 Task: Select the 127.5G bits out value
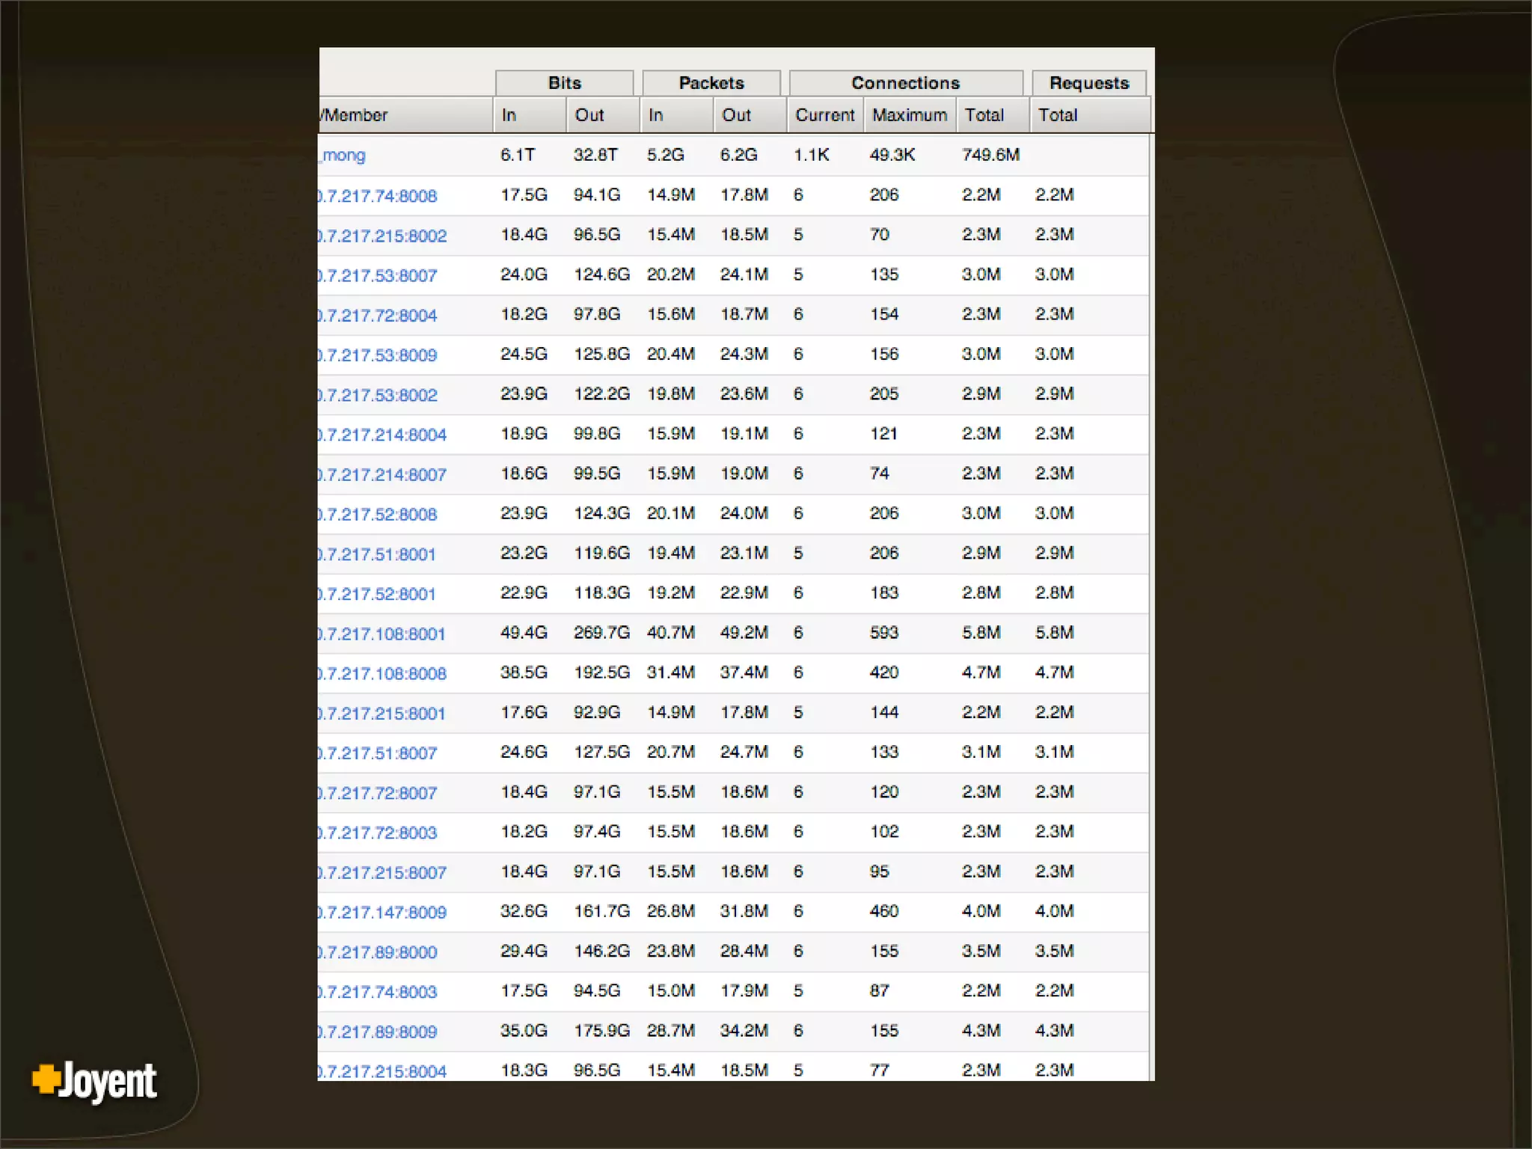[601, 752]
